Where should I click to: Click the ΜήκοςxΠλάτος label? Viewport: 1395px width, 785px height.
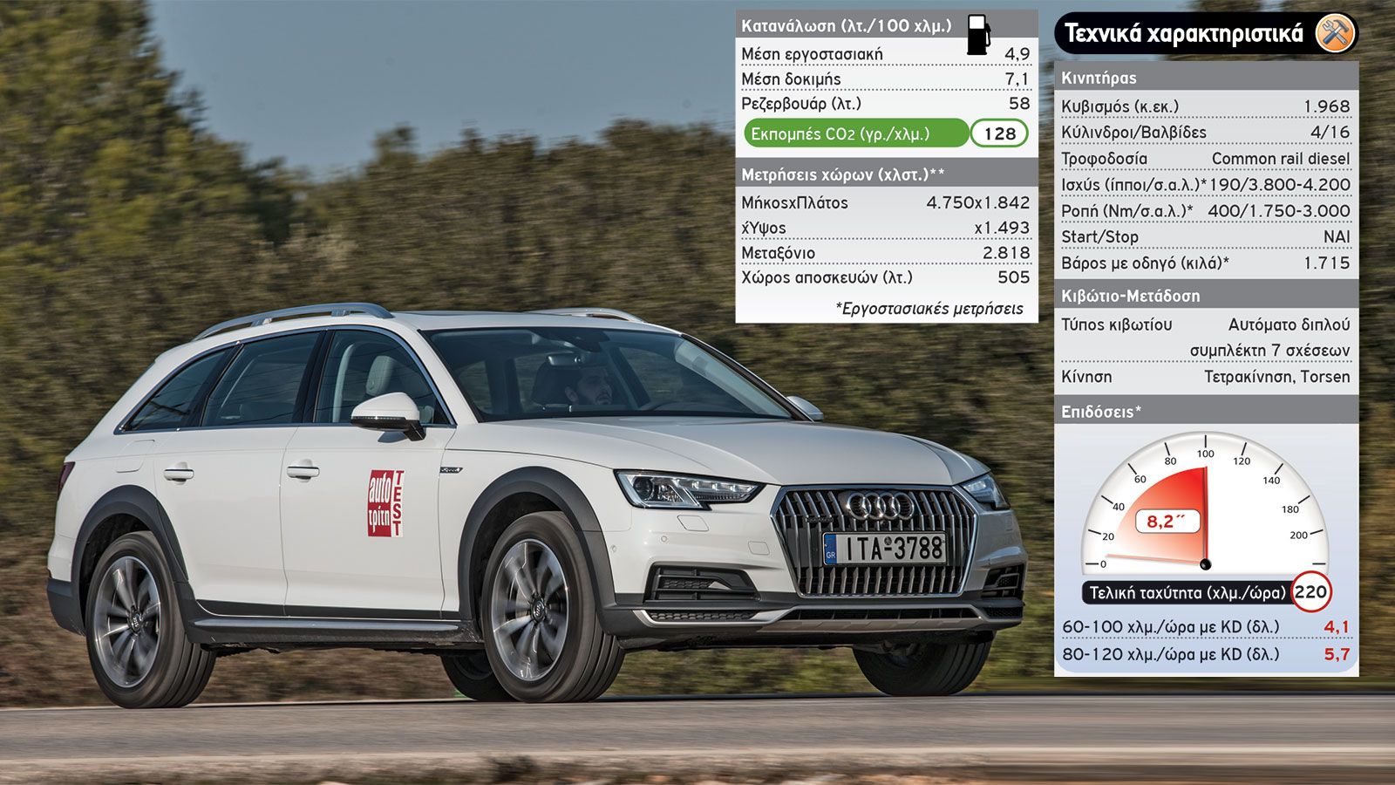794,202
